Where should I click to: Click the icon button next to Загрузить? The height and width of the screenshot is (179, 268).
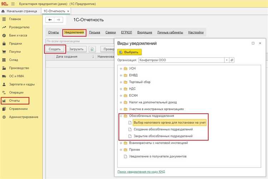[92, 49]
